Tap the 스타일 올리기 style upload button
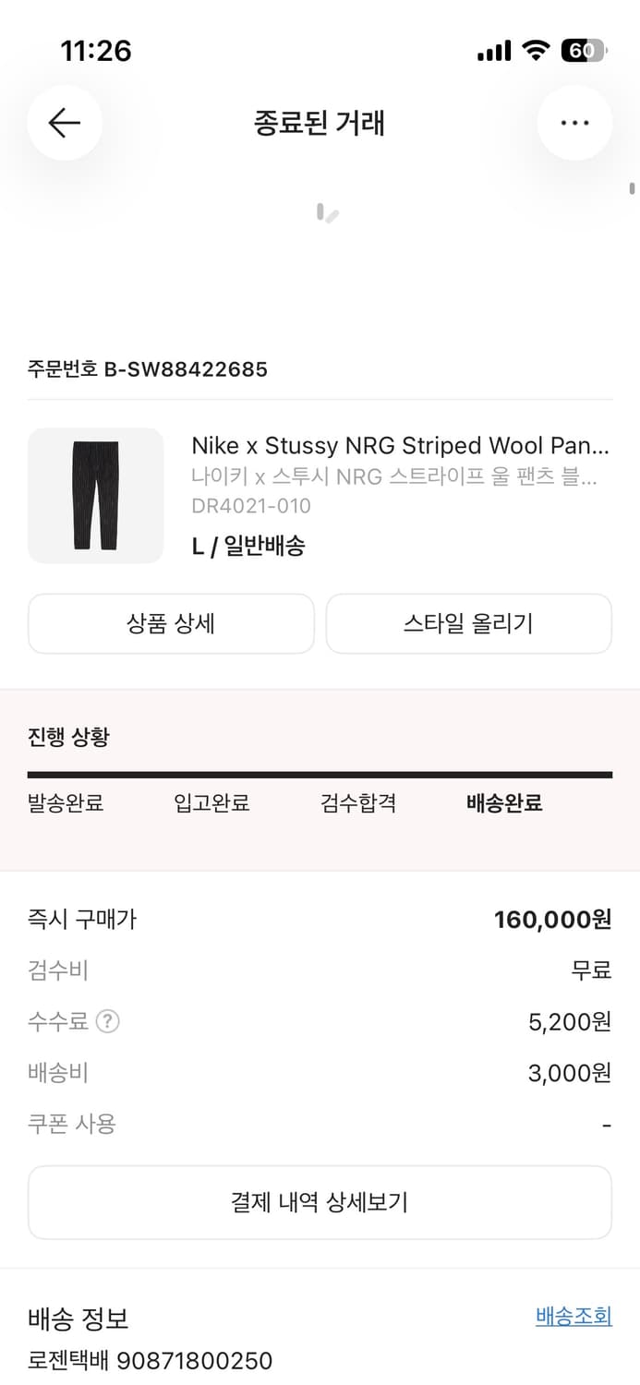 click(468, 623)
